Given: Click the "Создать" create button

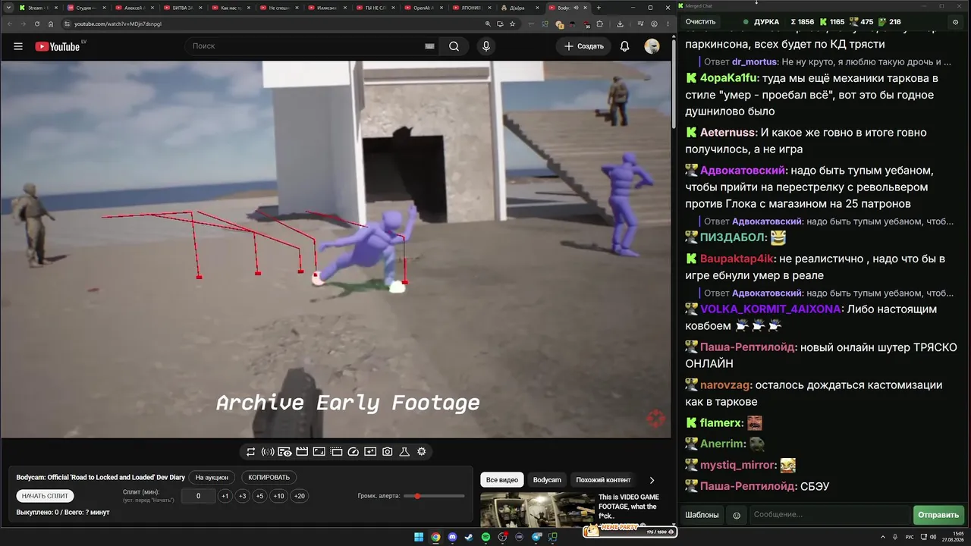Looking at the screenshot, I should (x=583, y=46).
